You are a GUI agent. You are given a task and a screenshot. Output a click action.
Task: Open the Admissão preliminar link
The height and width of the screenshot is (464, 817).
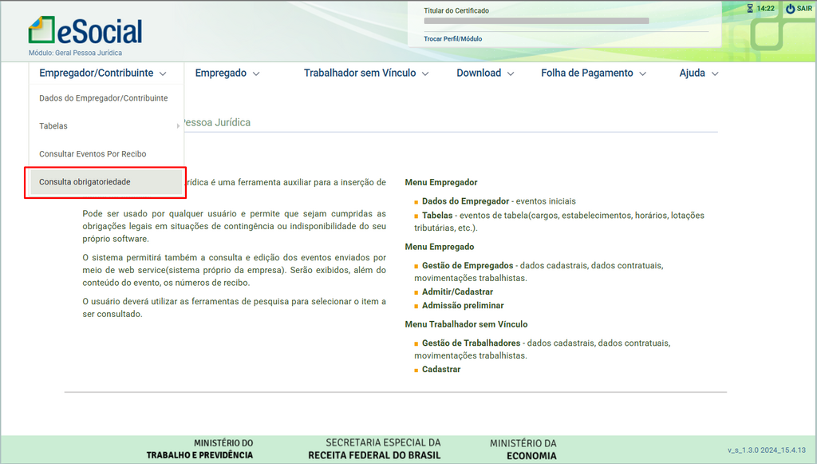pos(463,305)
